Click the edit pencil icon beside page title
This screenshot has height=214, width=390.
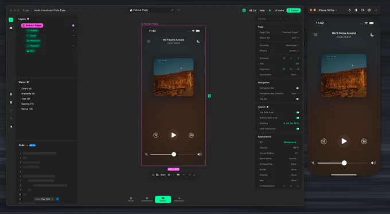(x=172, y=10)
